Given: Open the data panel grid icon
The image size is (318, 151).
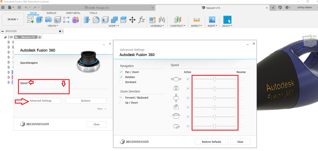Looking at the screenshot, I should coord(3,8).
